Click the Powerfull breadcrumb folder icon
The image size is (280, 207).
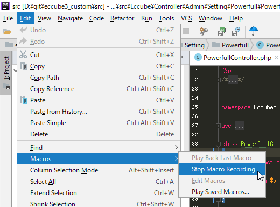tap(216, 45)
